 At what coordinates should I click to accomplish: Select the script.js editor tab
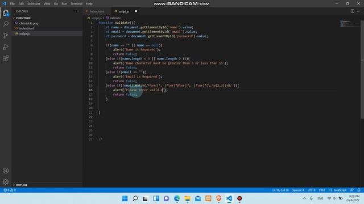(124, 11)
